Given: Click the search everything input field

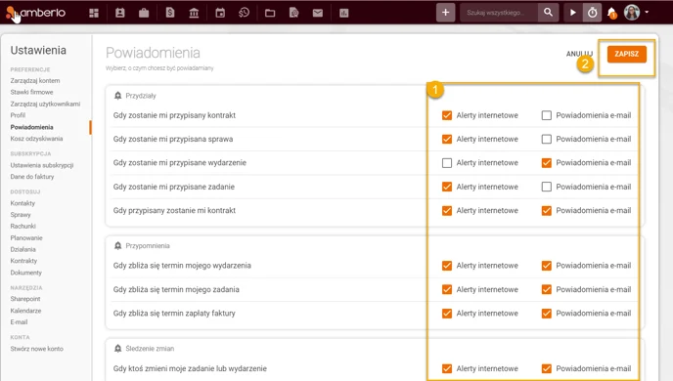Looking at the screenshot, I should (499, 13).
